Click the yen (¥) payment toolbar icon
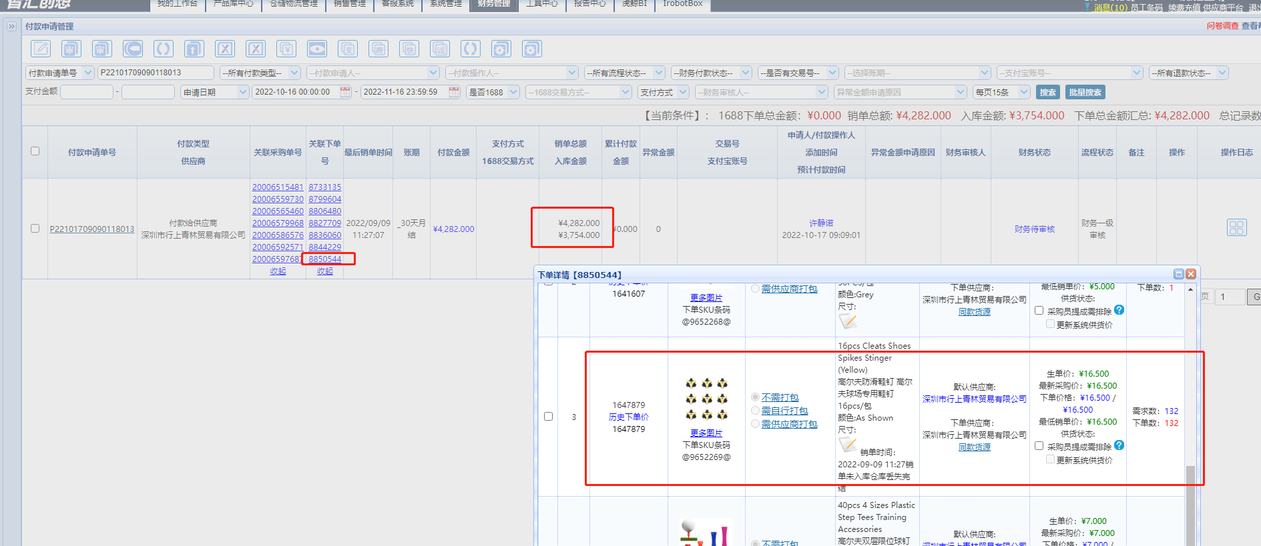This screenshot has width=1261, height=546. pos(286,49)
